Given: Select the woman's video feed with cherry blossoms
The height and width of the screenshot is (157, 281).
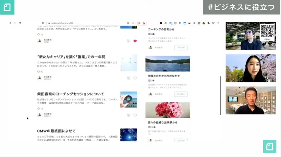Looking at the screenshot, I should pos(251,68).
